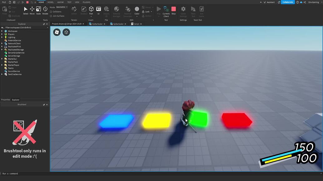This screenshot has height=181, width=323.
Task: Toggle the Lock option
Action: click(147, 12)
